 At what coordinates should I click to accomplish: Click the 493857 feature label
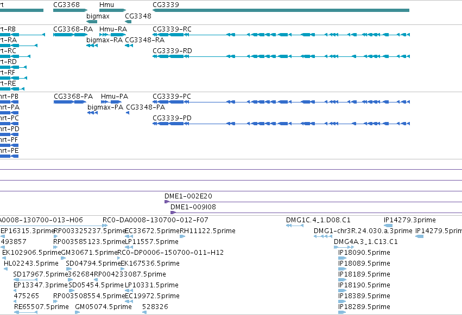(x=14, y=242)
